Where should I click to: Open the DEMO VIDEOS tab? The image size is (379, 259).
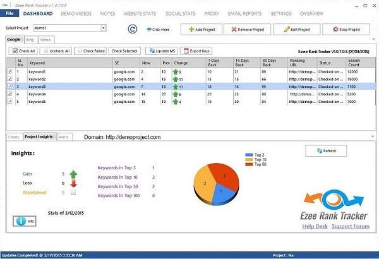76,13
